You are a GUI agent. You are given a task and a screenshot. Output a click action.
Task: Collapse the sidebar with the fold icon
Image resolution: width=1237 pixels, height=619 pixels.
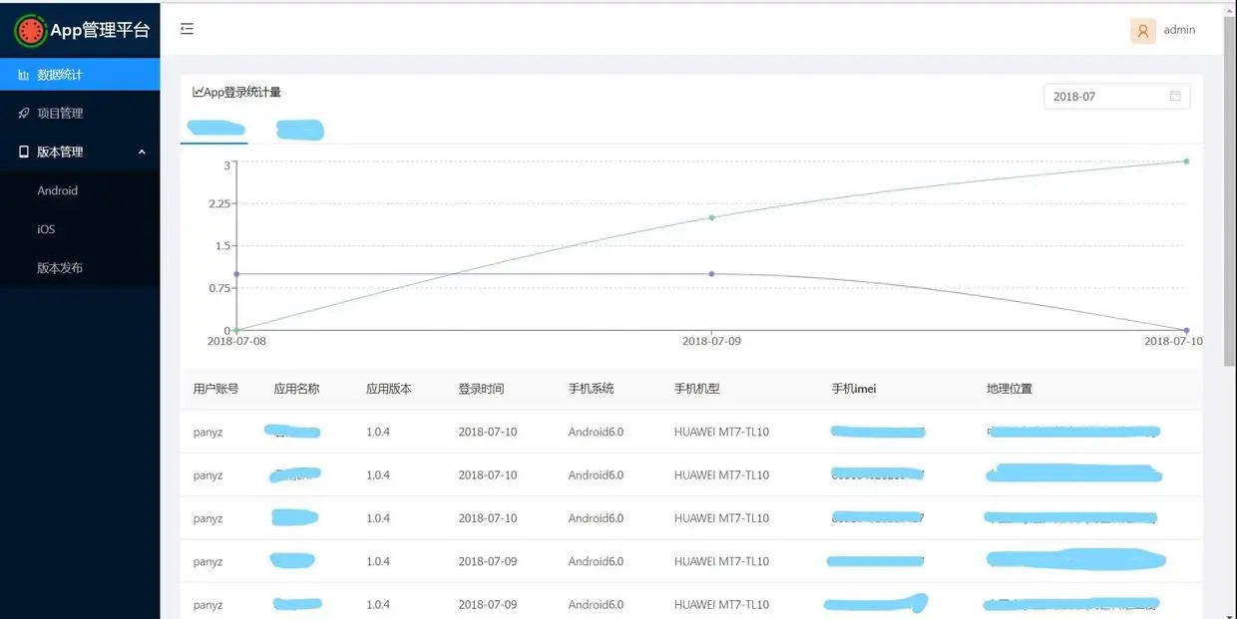point(187,29)
